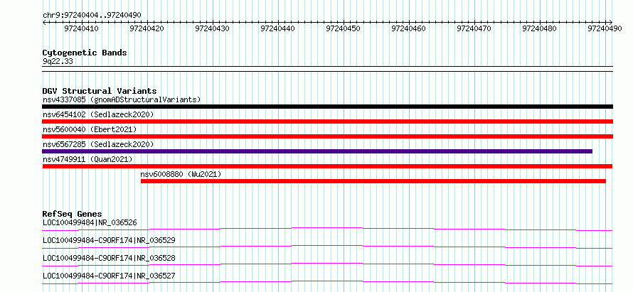The image size is (633, 292).
Task: Click the magenta transcript line under NR_036529
Action: point(327,247)
